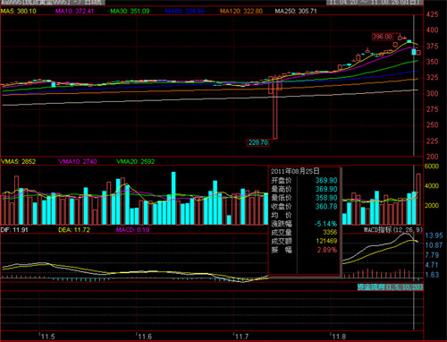
Task: Select the DEA 11.72 value label
Action: 74,230
